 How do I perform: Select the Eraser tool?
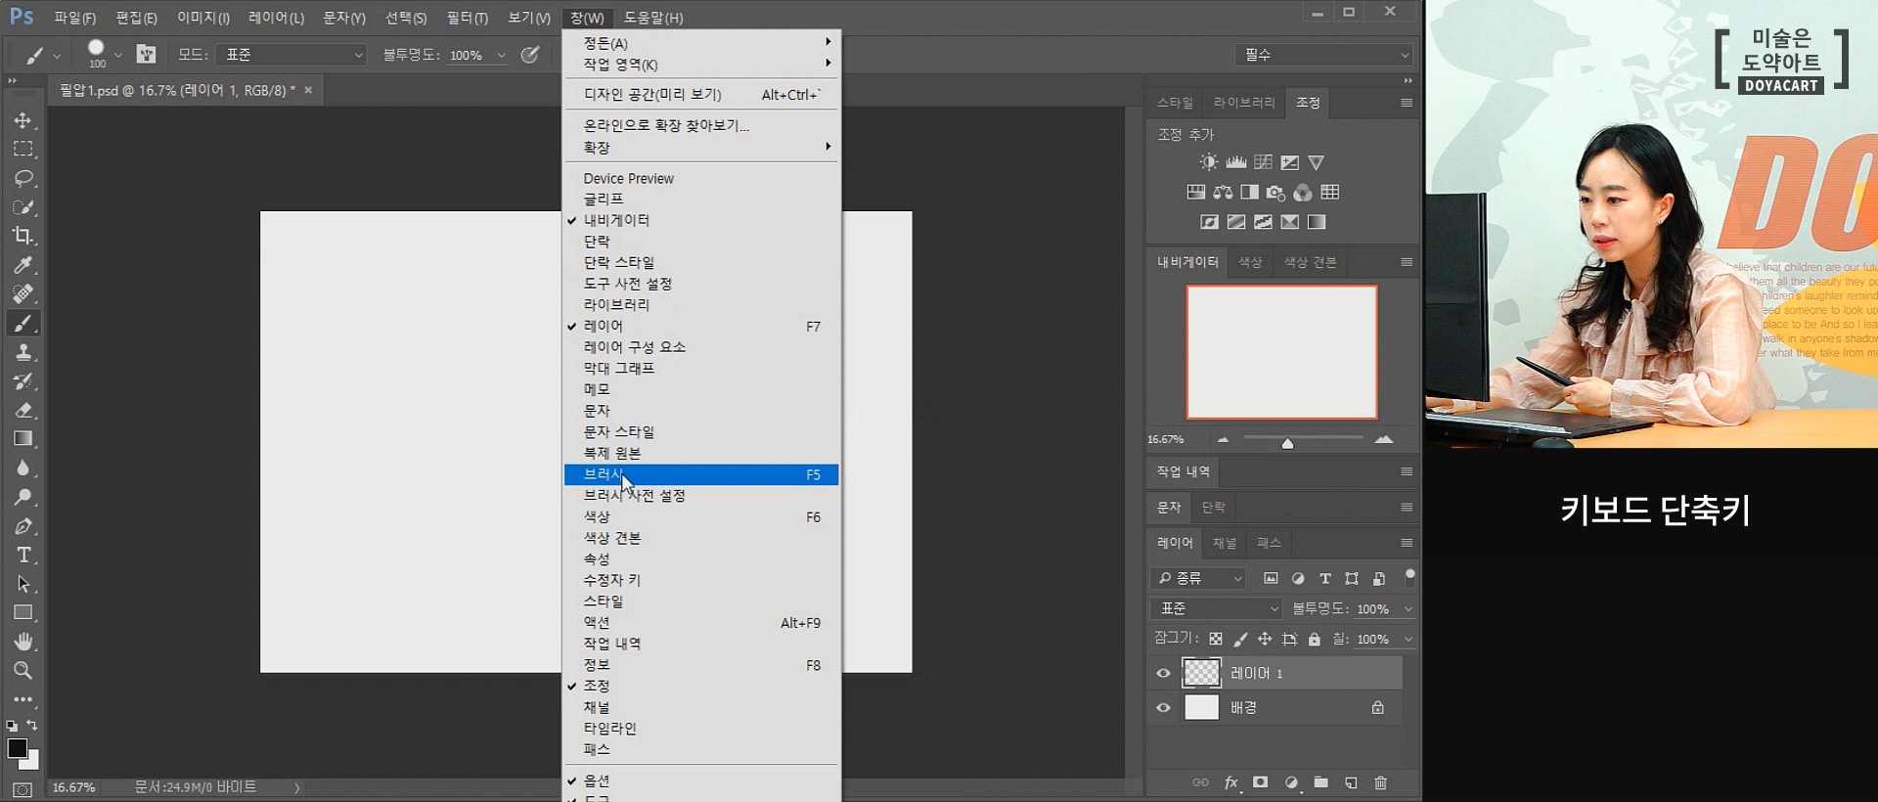pos(23,410)
